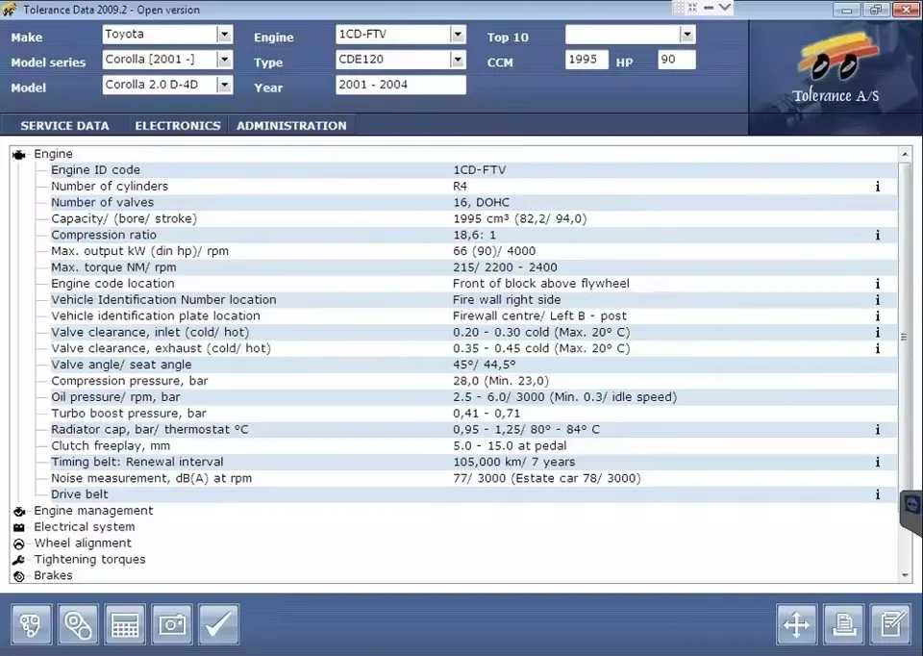Click the vertical scrollbar down arrow

(905, 575)
